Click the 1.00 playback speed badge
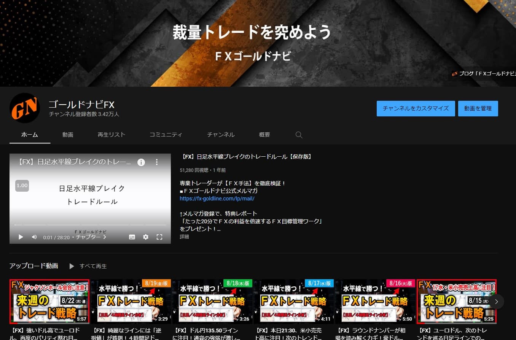Viewport: 516px width, 340px height. pos(22,185)
